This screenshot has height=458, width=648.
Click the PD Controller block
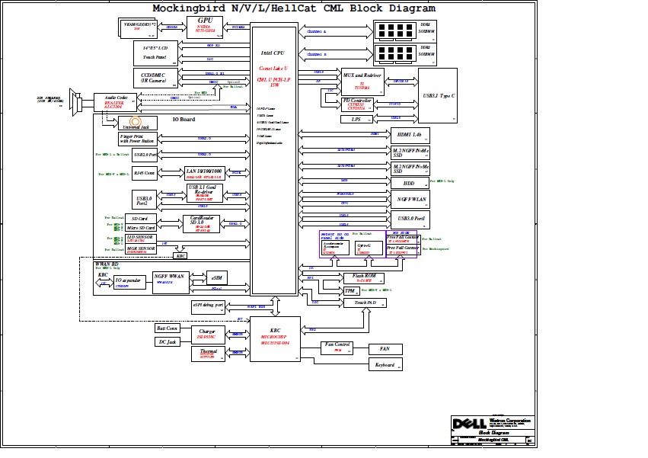click(x=357, y=104)
